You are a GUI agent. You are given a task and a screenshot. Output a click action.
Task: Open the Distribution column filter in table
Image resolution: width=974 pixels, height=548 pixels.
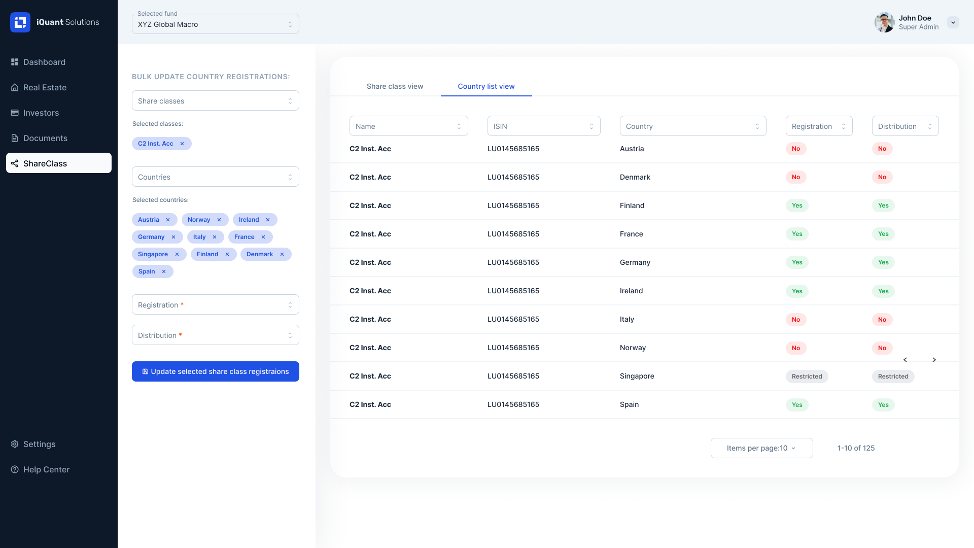tap(906, 126)
